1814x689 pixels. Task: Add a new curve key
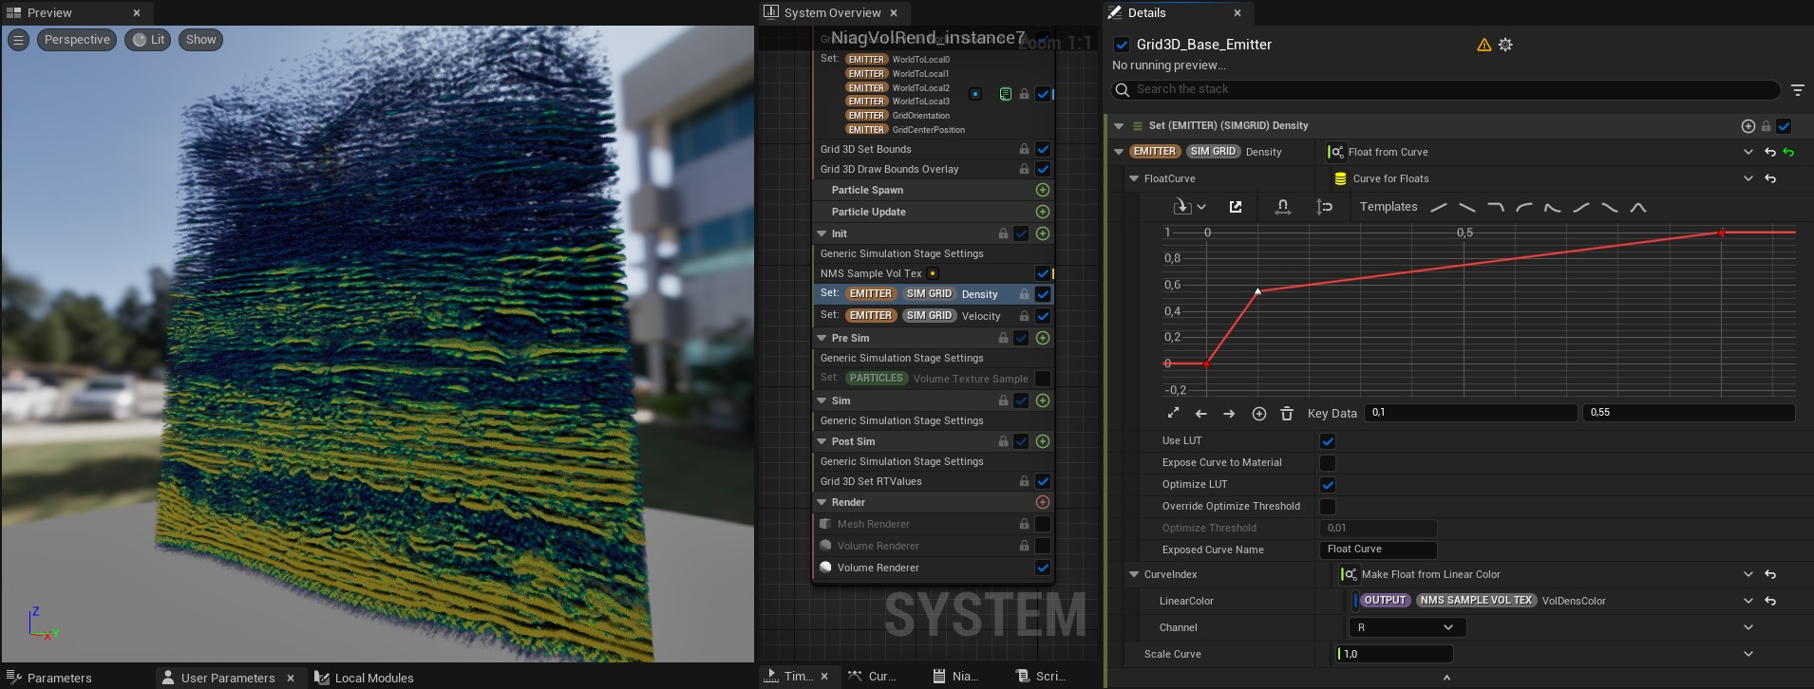click(1259, 414)
